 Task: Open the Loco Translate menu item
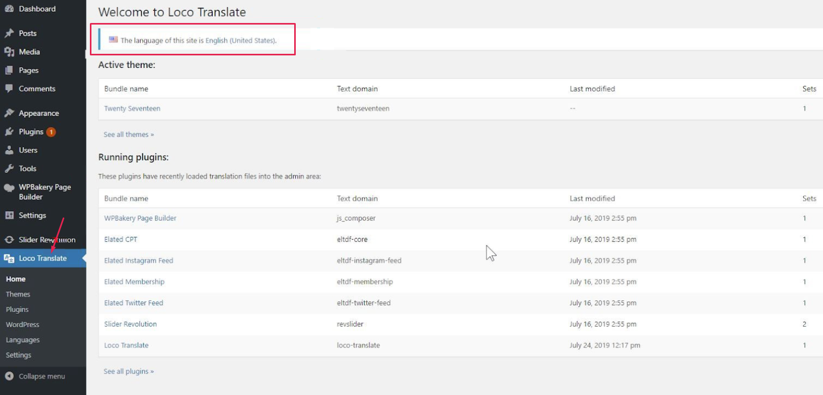click(x=43, y=258)
